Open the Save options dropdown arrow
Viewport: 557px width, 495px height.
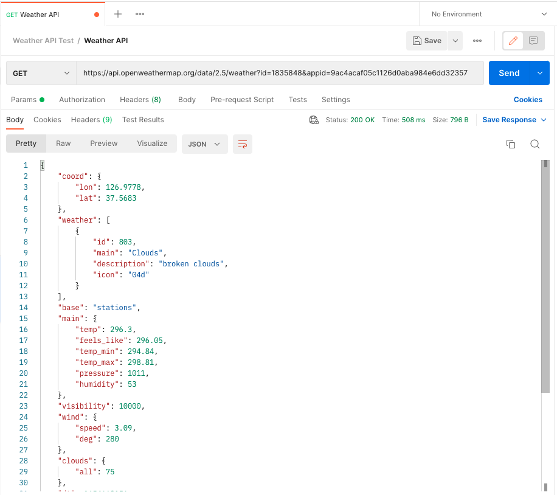click(455, 41)
